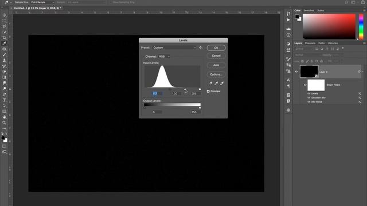Select the Gradient tool
Image resolution: width=367 pixels, height=206 pixels.
[4, 77]
